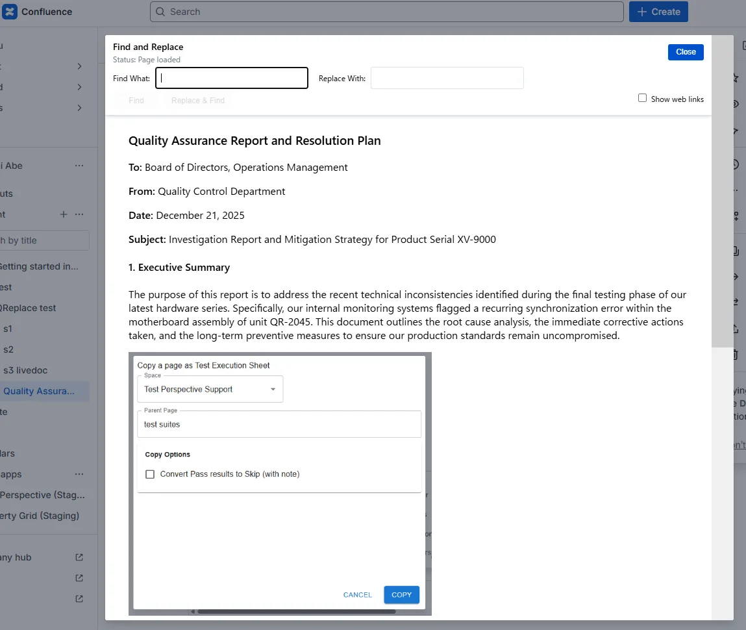Click the magnifier icon in the search bar
The height and width of the screenshot is (630, 746).
pyautogui.click(x=160, y=12)
